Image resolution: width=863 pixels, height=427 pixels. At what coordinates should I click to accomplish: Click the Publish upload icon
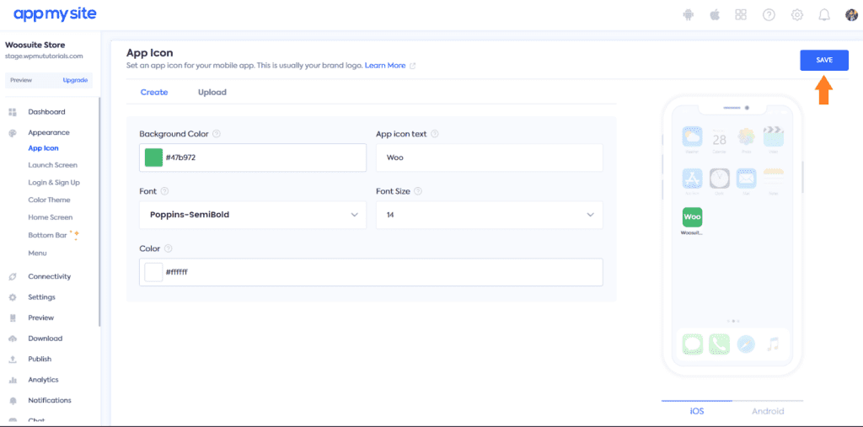tap(13, 360)
